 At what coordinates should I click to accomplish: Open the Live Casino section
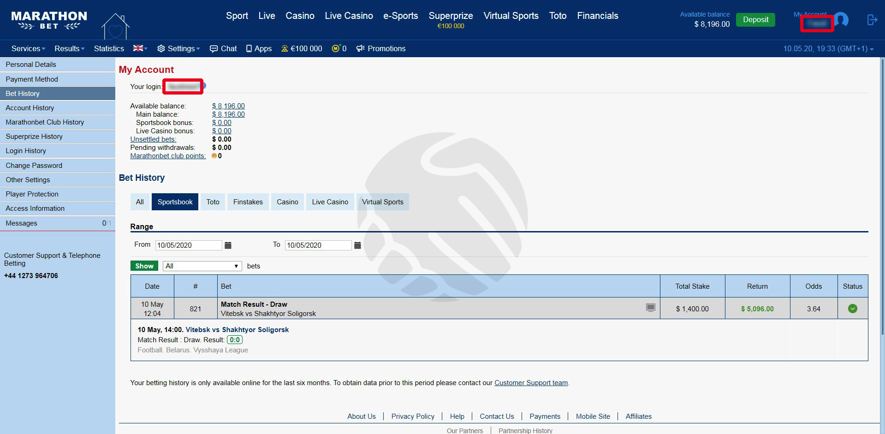click(349, 16)
